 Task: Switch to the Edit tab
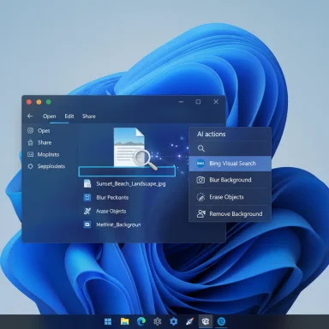point(69,117)
